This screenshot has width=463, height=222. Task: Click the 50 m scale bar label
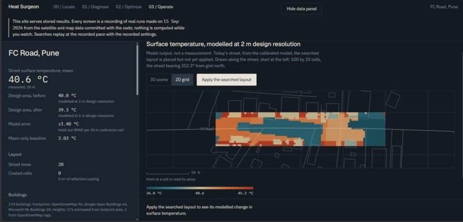pos(195,173)
